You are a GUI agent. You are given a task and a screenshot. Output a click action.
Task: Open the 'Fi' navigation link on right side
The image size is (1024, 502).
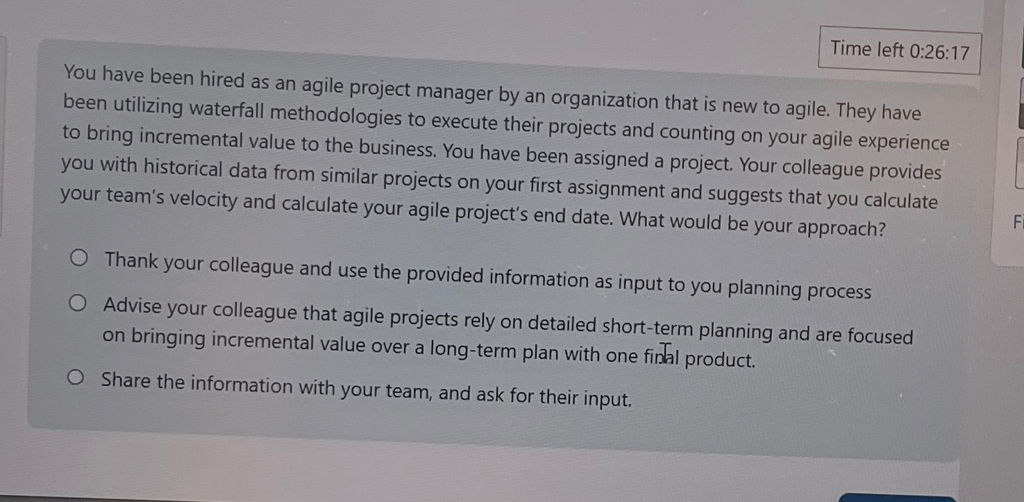(x=1016, y=221)
